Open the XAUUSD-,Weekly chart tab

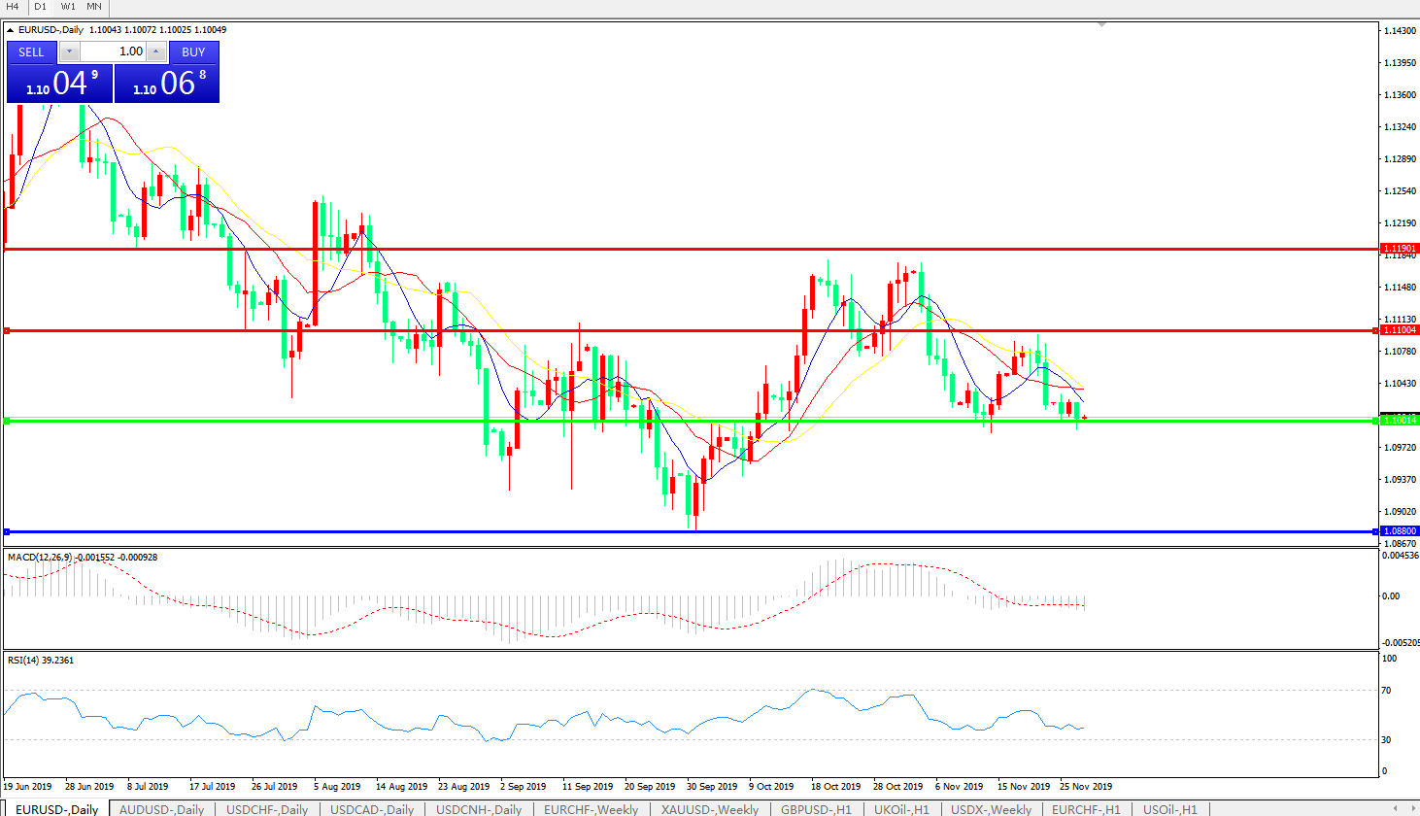click(x=710, y=809)
